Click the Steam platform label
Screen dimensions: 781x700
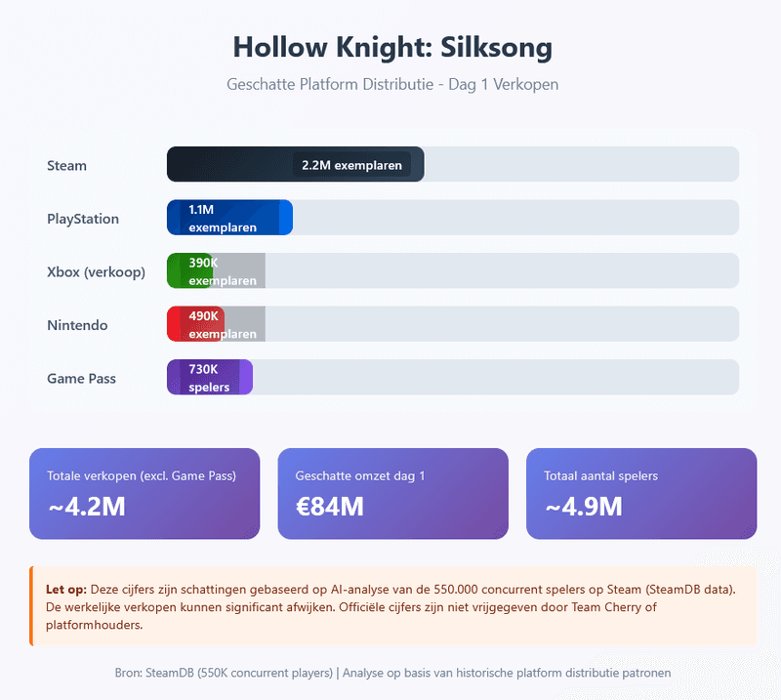pos(66,165)
